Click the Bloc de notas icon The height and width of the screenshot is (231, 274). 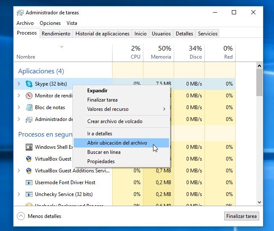pos(29,107)
